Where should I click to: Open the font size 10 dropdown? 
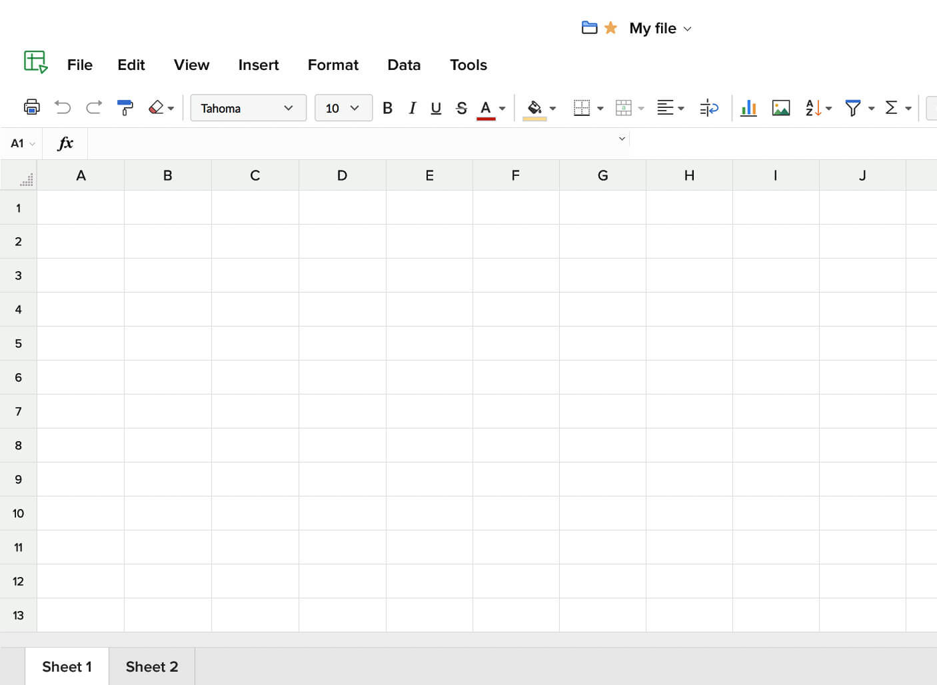(x=343, y=108)
